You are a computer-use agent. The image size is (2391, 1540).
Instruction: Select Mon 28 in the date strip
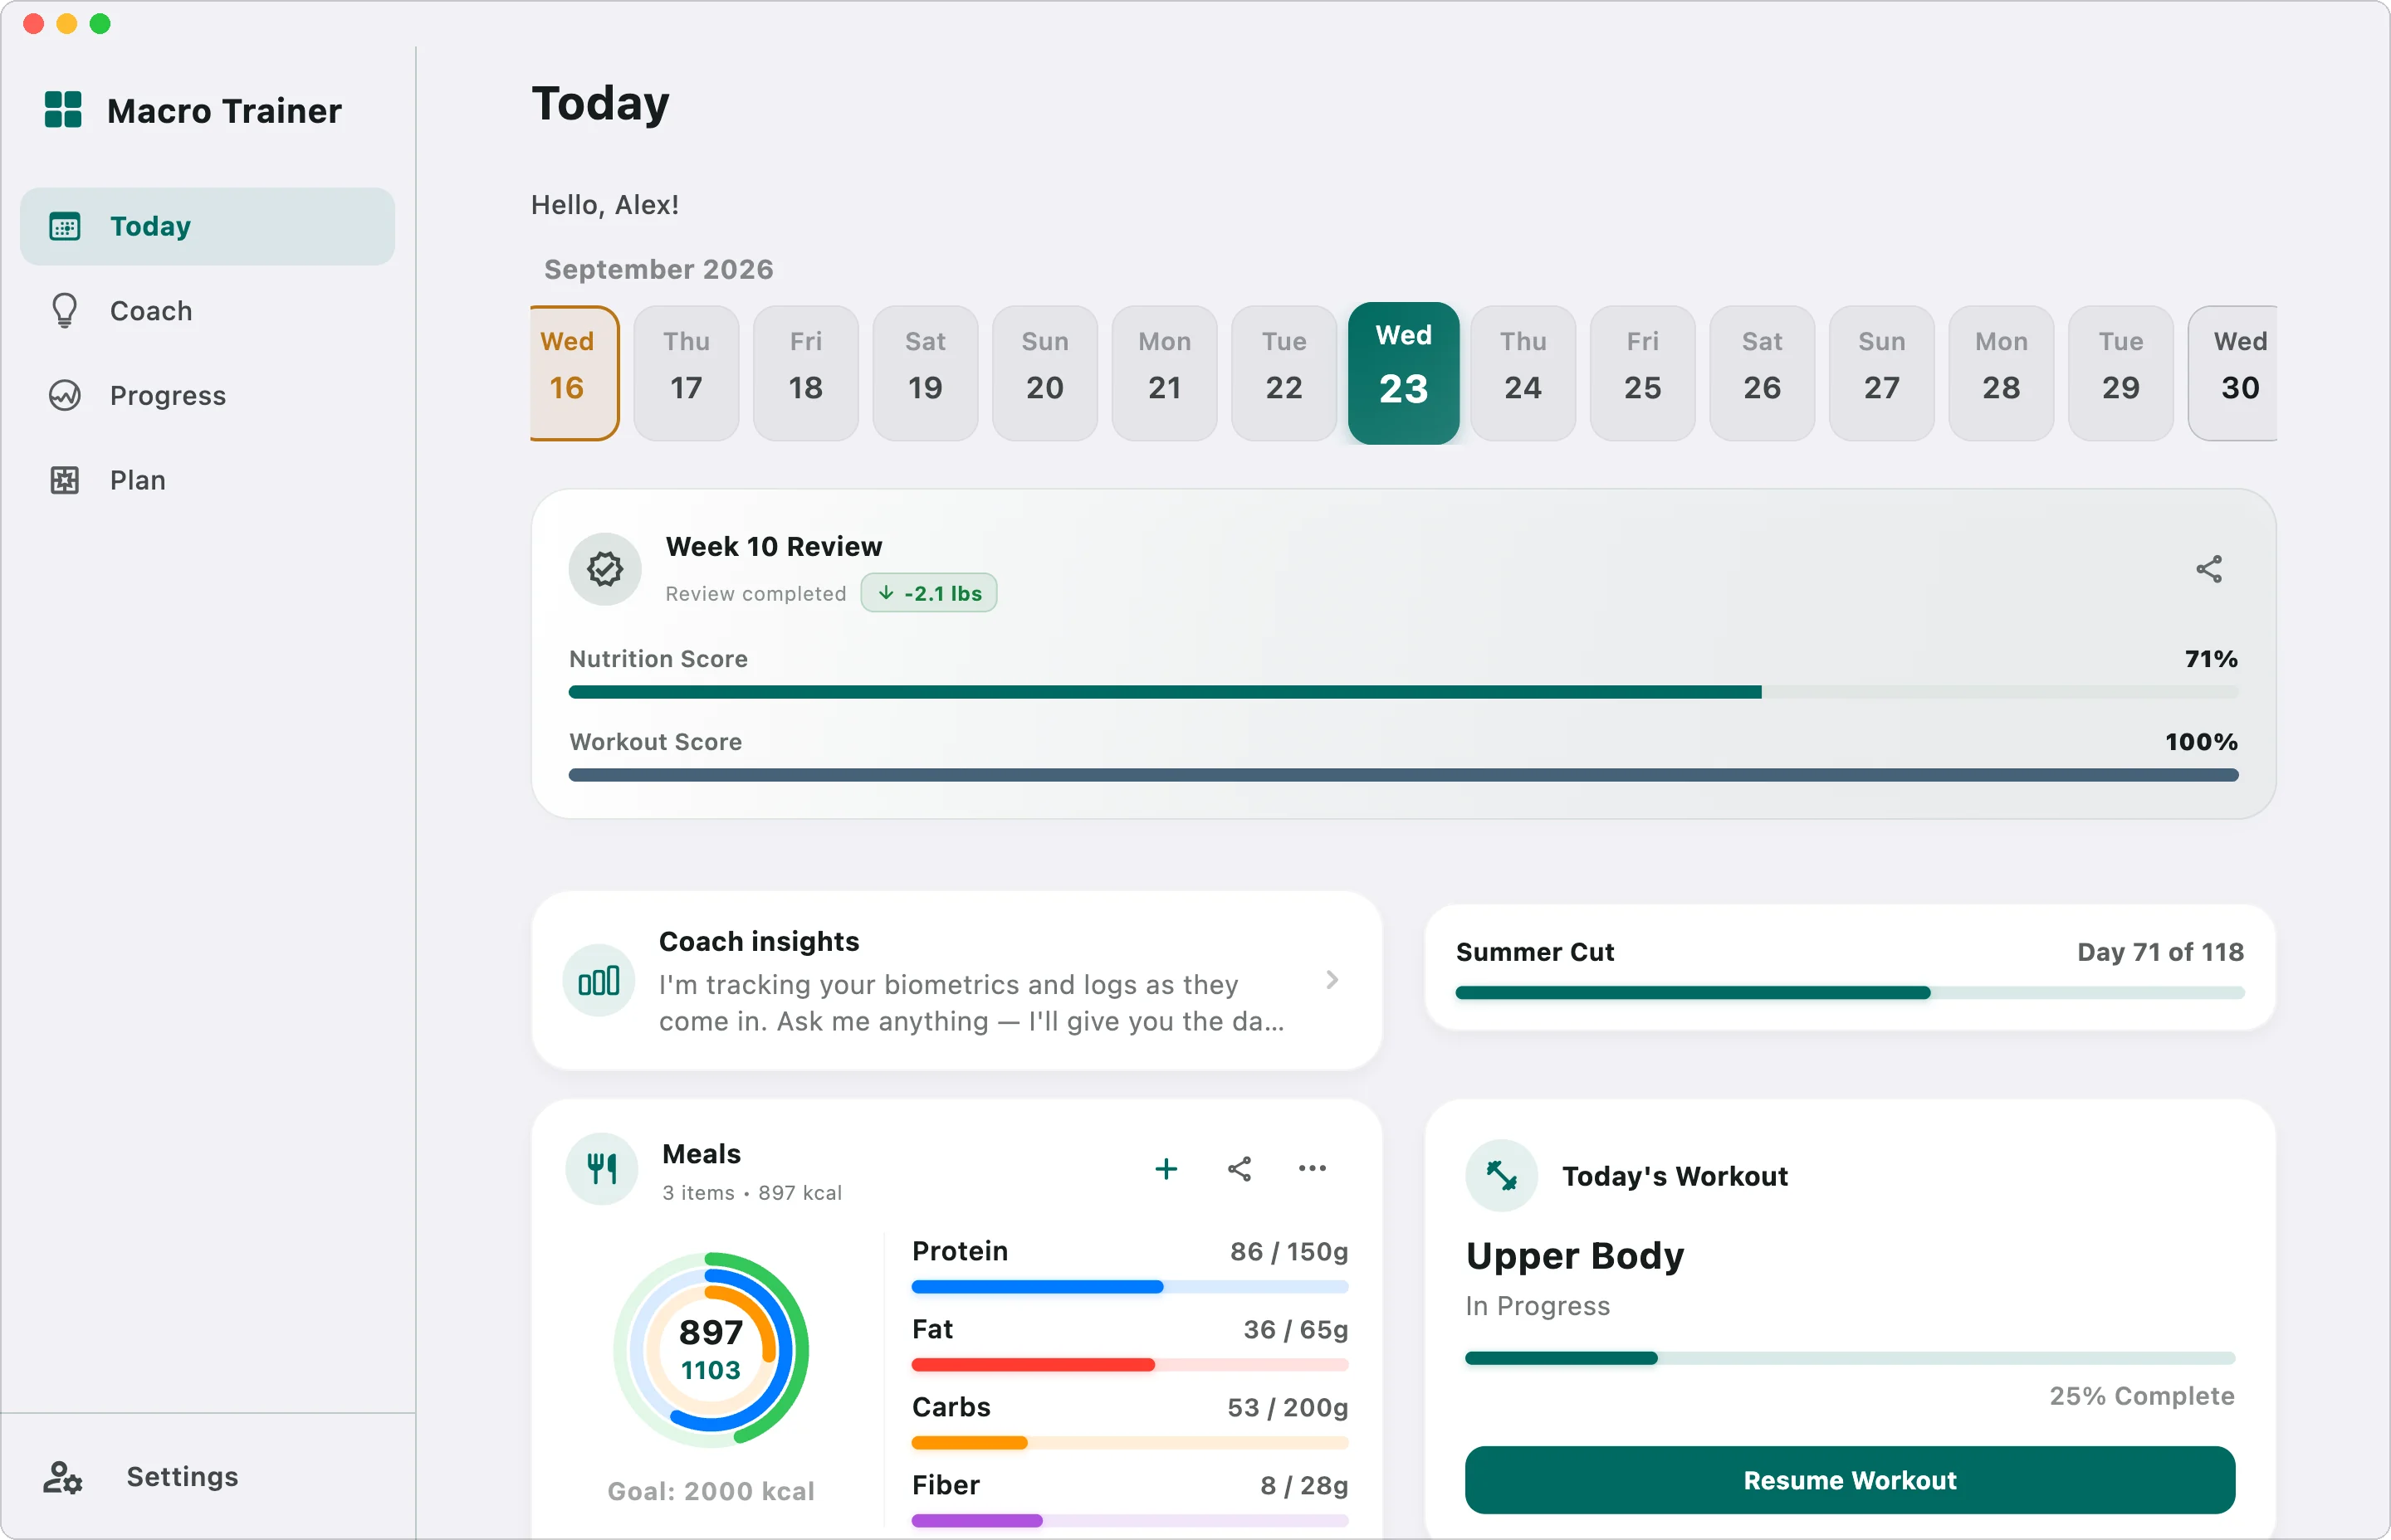click(2002, 373)
